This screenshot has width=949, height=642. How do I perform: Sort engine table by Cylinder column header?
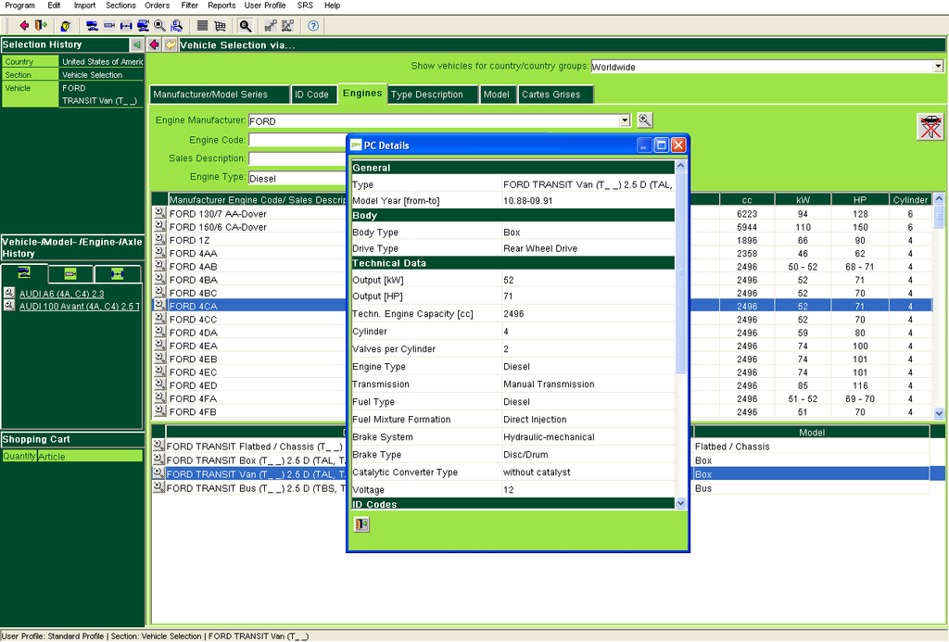coord(910,200)
